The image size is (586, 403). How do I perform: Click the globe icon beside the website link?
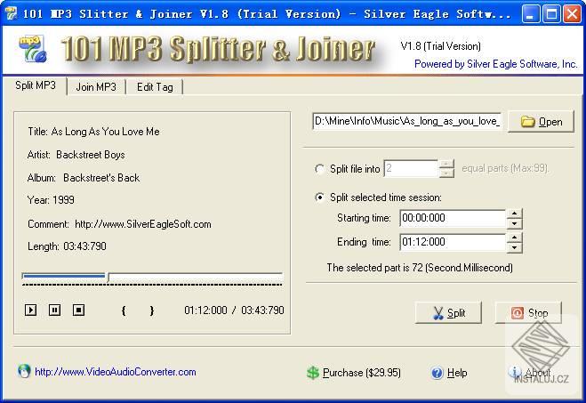click(x=24, y=371)
